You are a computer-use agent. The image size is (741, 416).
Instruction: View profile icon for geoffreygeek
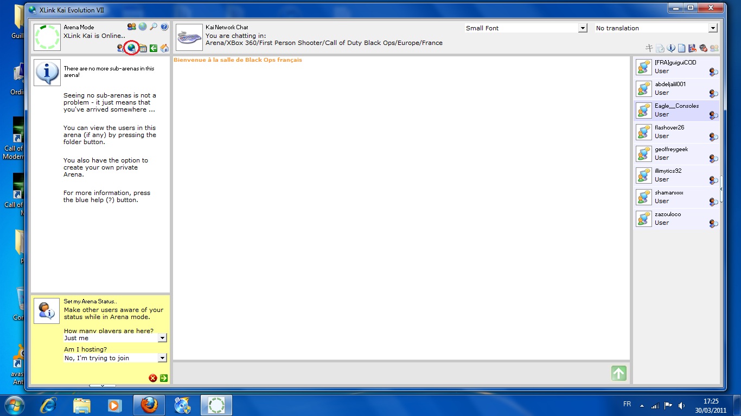coord(714,158)
